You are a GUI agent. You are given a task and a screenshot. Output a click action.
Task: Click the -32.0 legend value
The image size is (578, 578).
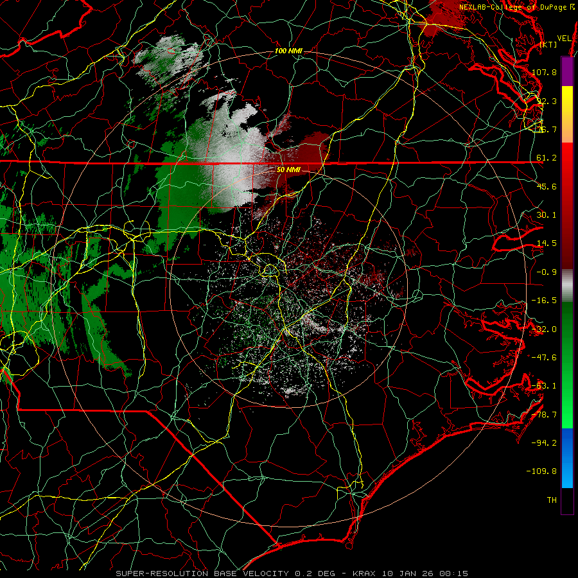click(x=544, y=329)
